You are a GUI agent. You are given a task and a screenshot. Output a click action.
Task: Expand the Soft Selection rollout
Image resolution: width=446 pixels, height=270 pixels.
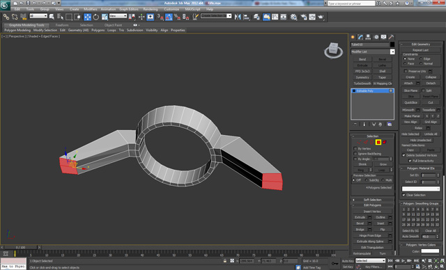pos(373,200)
